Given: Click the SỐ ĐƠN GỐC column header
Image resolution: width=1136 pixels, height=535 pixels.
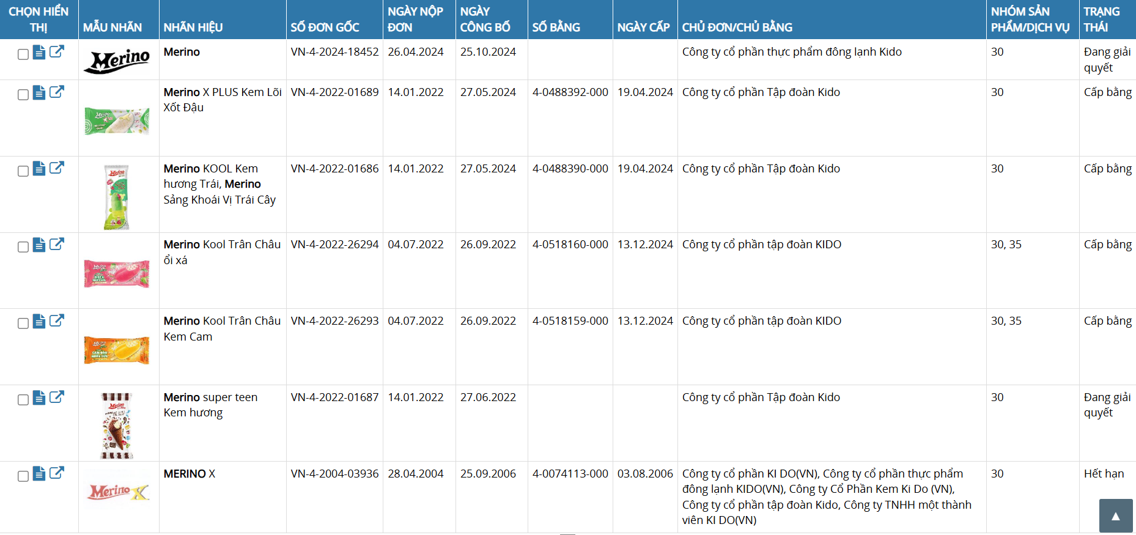Looking at the screenshot, I should (325, 27).
